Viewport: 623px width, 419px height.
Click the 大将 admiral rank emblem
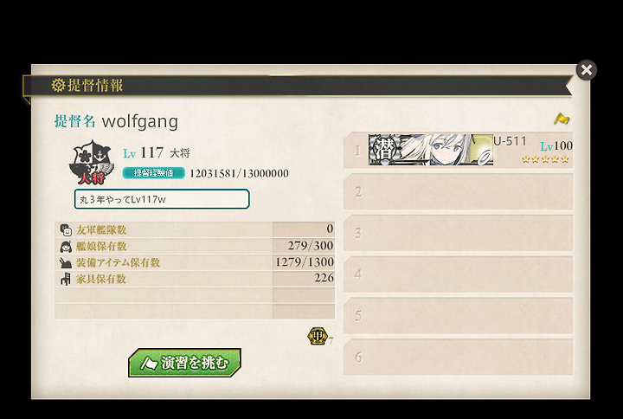pos(92,162)
